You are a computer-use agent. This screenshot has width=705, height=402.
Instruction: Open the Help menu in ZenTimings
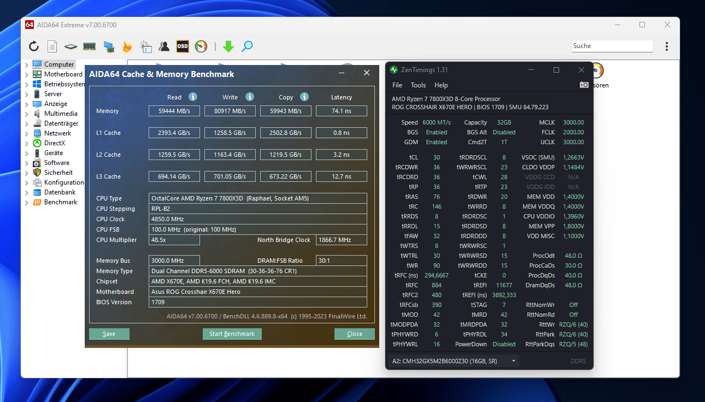pos(441,85)
